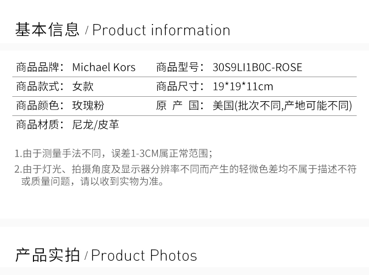Select the 商品品牌 label
Screen dimensions: 369x275
(x=40, y=67)
